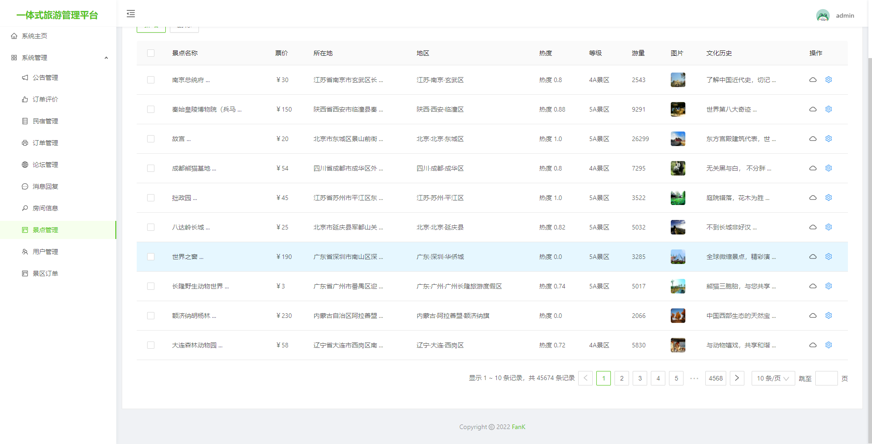Image resolution: width=872 pixels, height=444 pixels.
Task: Open 消息回复 in the sidebar
Action: tap(58, 186)
